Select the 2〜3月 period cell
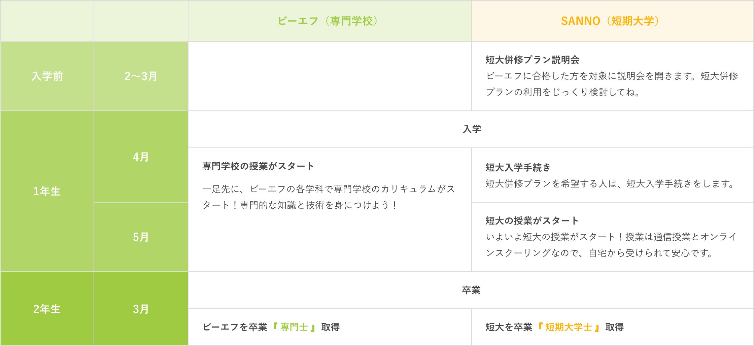The height and width of the screenshot is (346, 754). pyautogui.click(x=141, y=76)
